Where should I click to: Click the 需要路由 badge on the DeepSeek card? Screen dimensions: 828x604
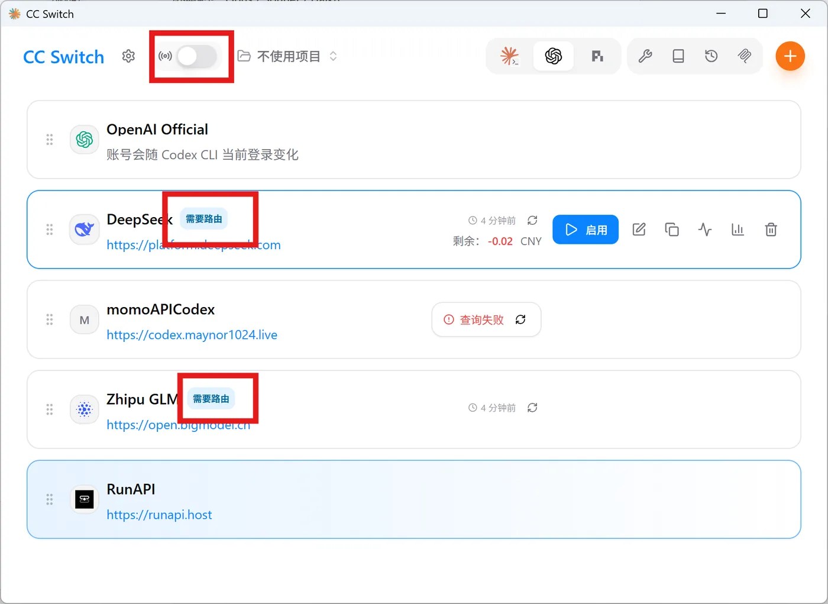[204, 219]
